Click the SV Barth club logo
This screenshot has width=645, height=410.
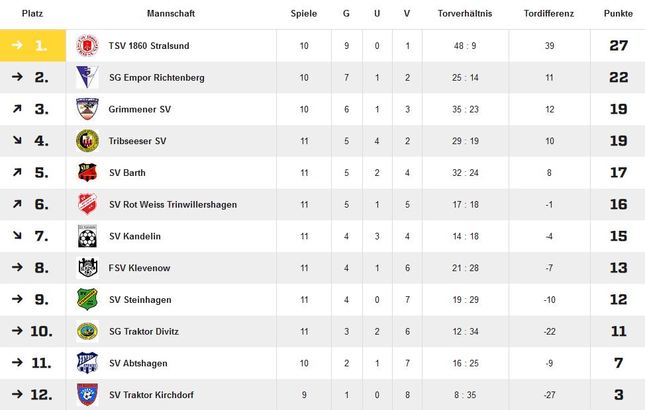coord(87,173)
